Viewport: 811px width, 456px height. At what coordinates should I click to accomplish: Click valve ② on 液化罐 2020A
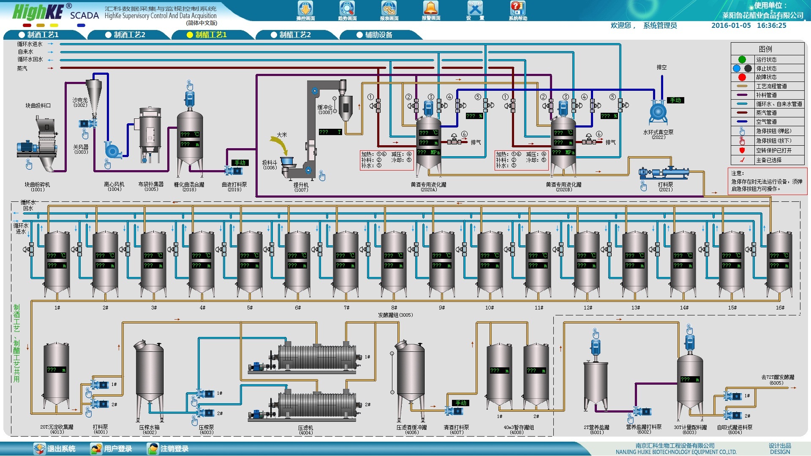[x=413, y=105]
